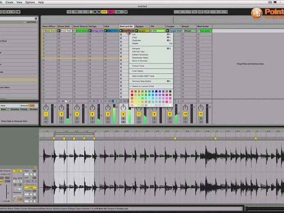
Task: Click the Set button next to Position
Action: (x=34, y=191)
